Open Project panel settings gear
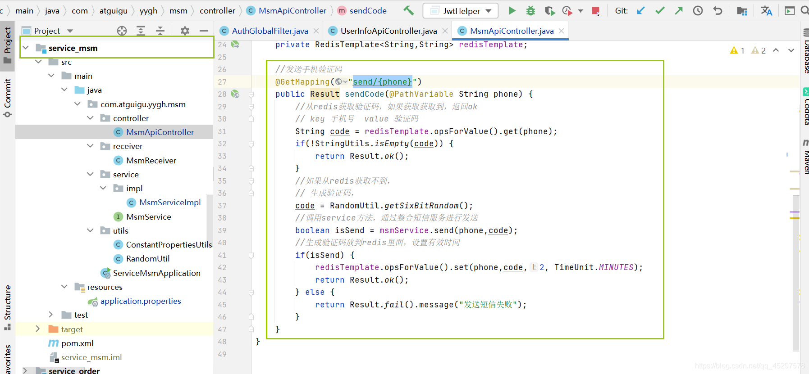The height and width of the screenshot is (374, 809). [x=185, y=31]
